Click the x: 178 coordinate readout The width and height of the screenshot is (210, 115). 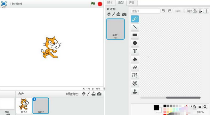point(86,89)
